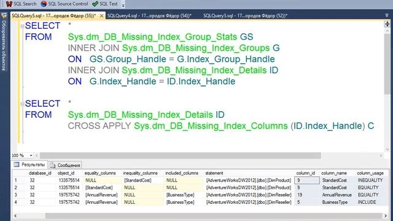Open SQL Source Control tool
The height and width of the screenshot is (221, 393).
point(64,4)
